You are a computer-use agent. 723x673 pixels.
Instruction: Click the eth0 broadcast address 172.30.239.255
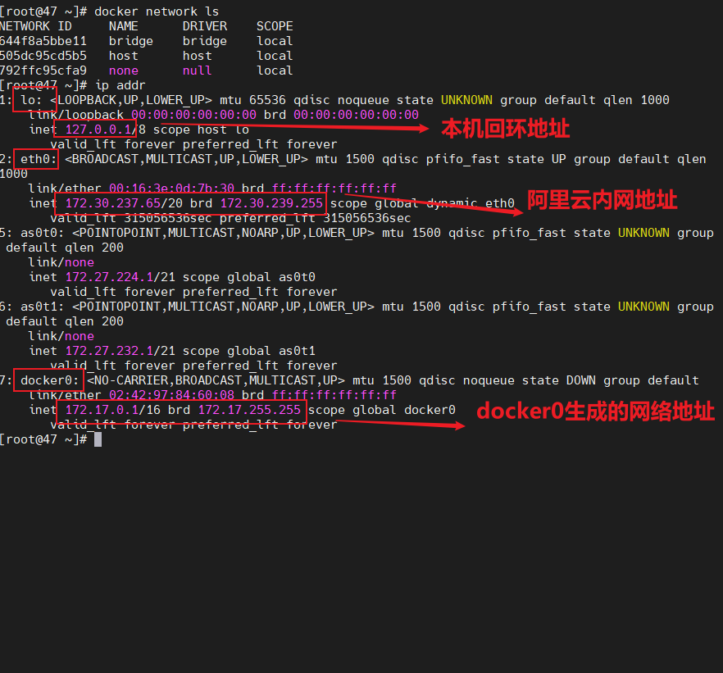[x=271, y=203]
